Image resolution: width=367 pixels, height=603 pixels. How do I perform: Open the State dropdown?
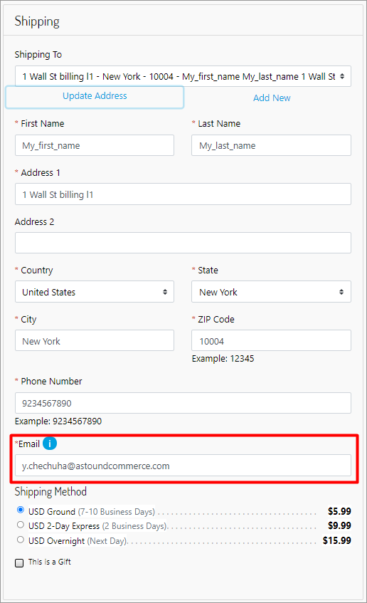[271, 292]
